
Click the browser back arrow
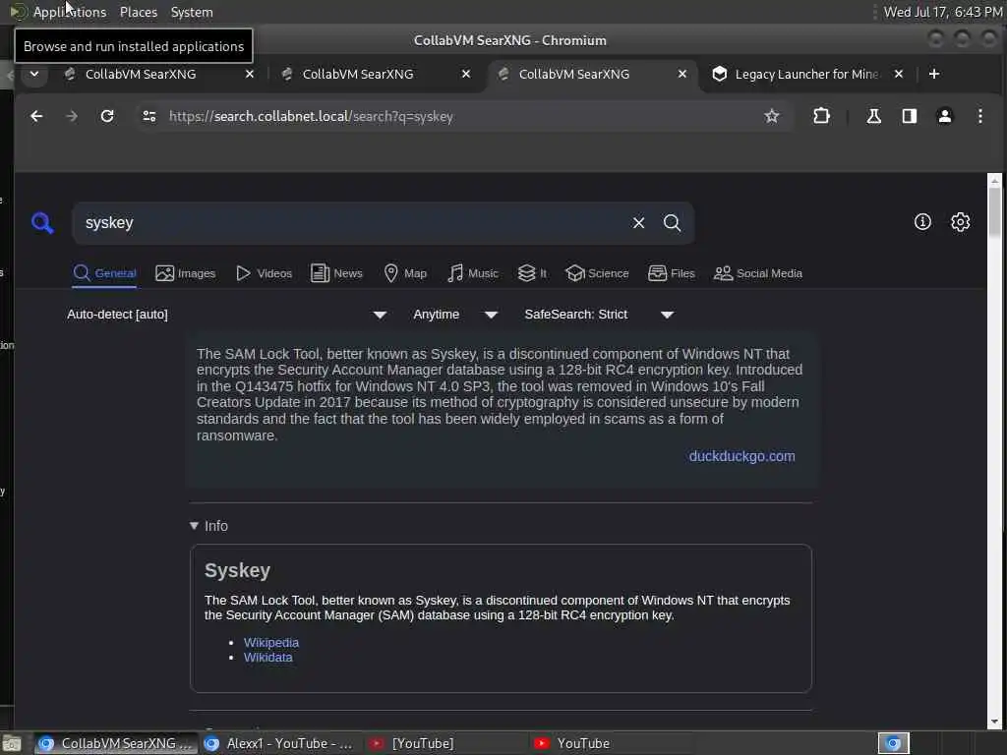point(36,116)
